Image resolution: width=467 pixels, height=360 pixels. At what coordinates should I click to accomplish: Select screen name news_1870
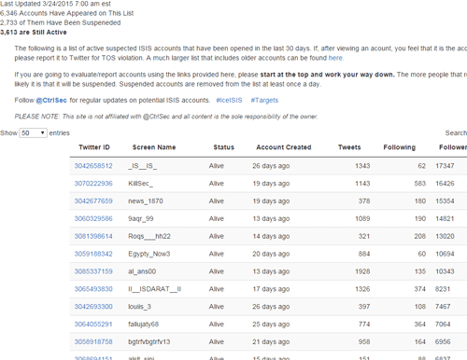(146, 201)
